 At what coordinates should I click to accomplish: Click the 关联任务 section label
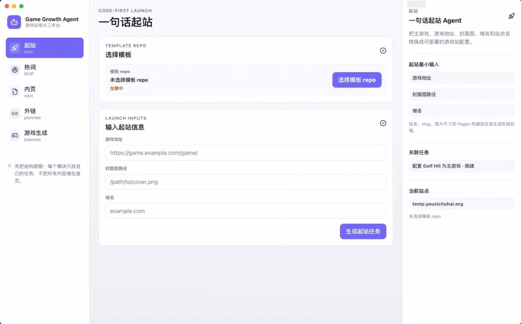point(419,152)
